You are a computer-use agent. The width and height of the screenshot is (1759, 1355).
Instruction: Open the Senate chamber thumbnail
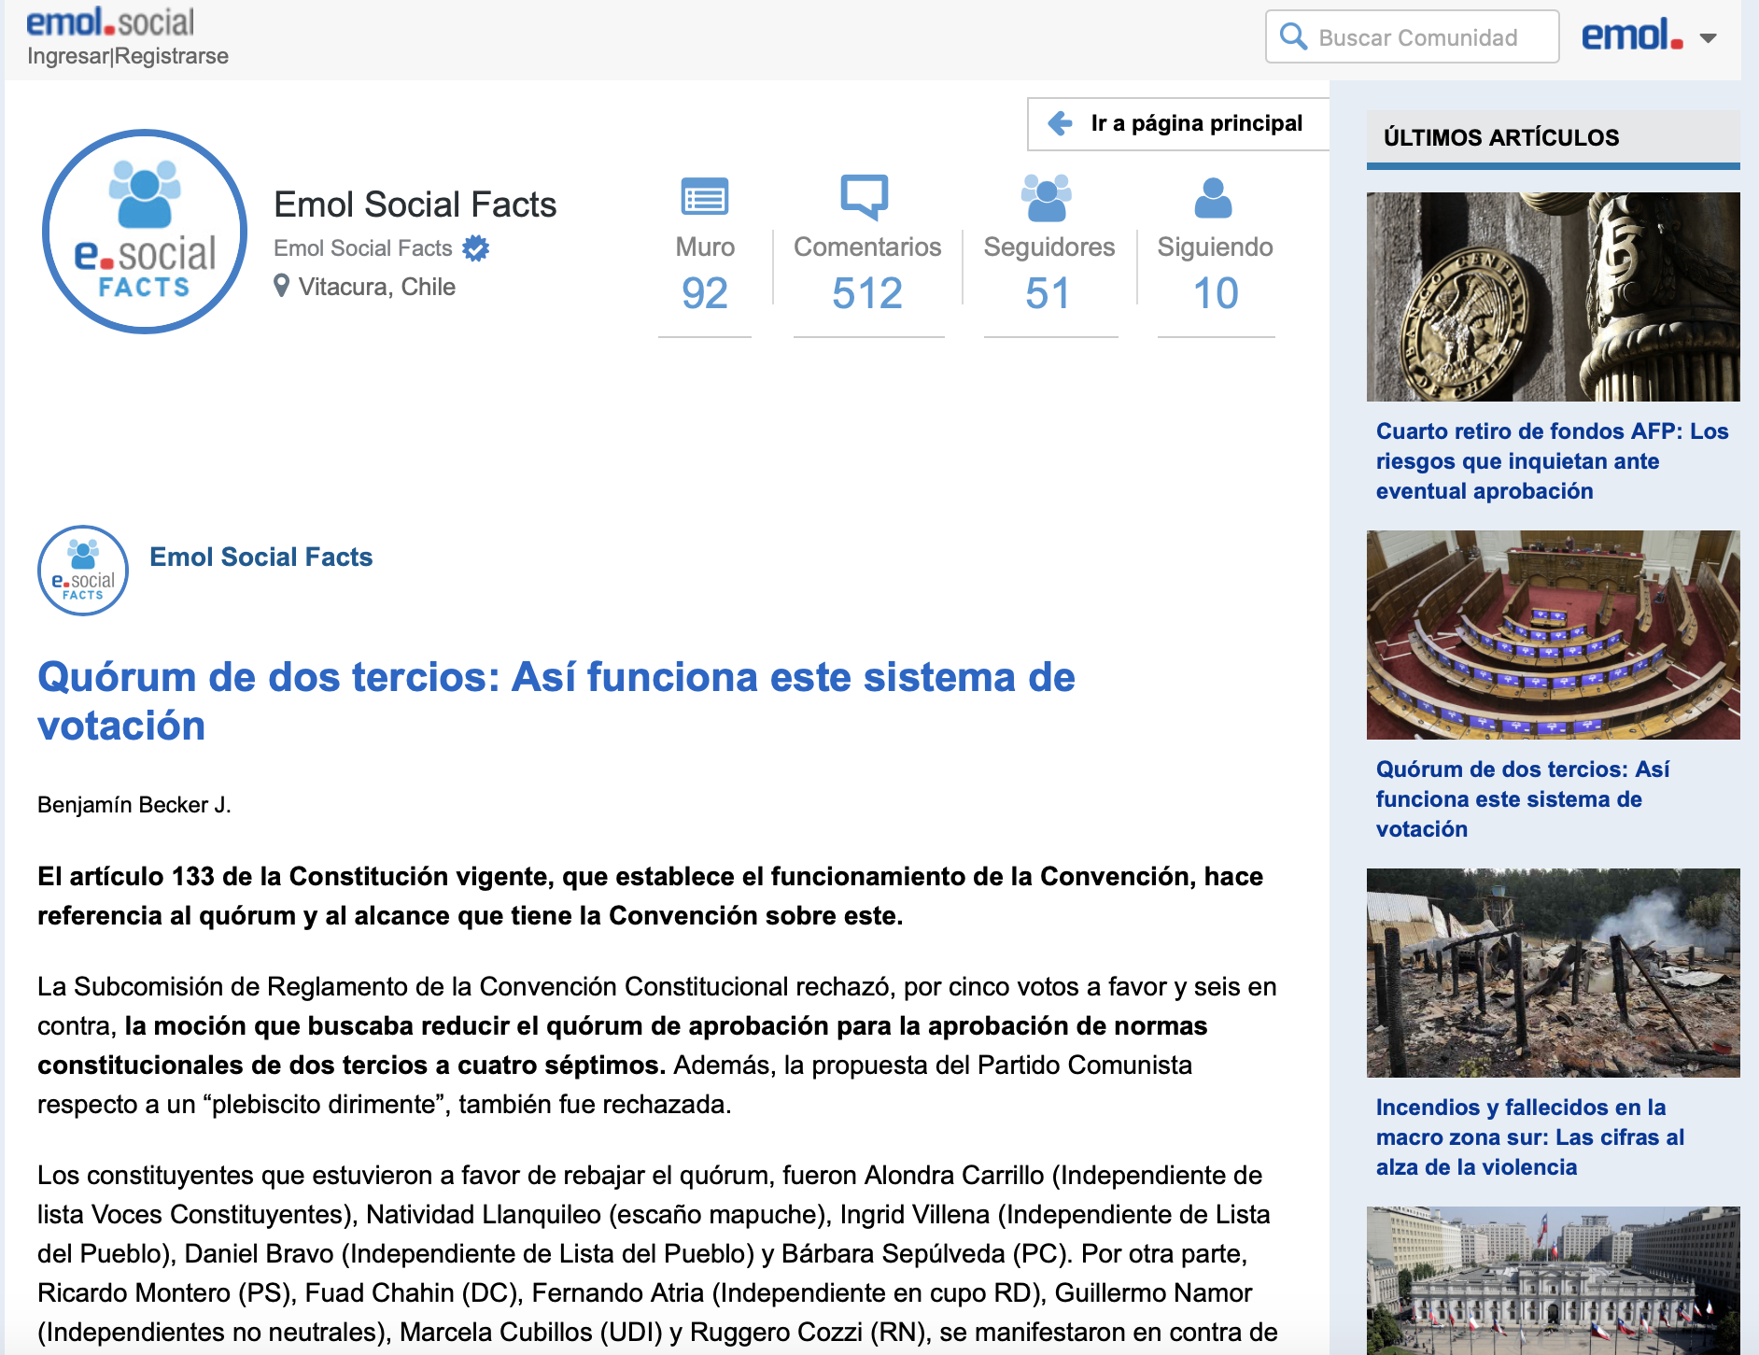point(1553,635)
